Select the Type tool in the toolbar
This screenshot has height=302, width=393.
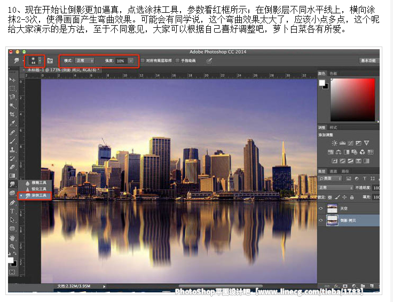pyautogui.click(x=12, y=211)
